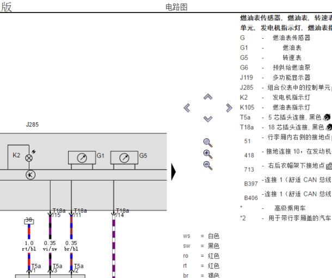
Task: Click the T18a legend code text
Action: coord(247,127)
